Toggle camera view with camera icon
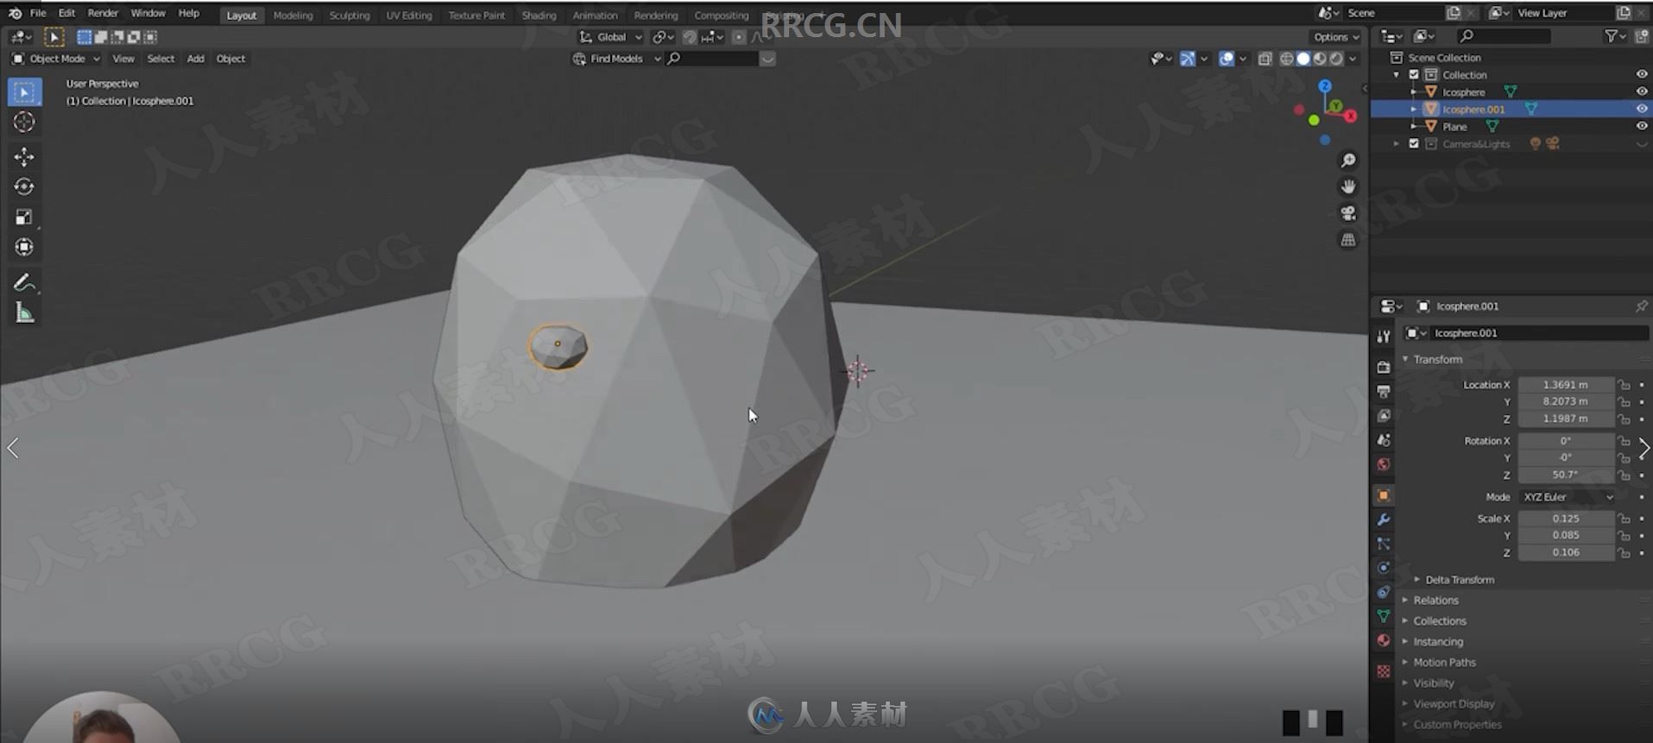The image size is (1653, 743). 1348,213
